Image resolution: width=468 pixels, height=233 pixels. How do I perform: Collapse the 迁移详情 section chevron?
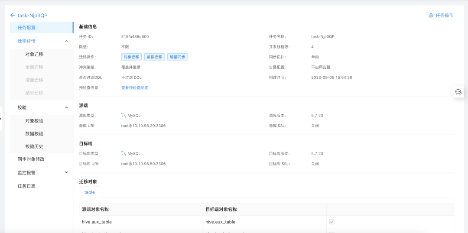pos(67,41)
